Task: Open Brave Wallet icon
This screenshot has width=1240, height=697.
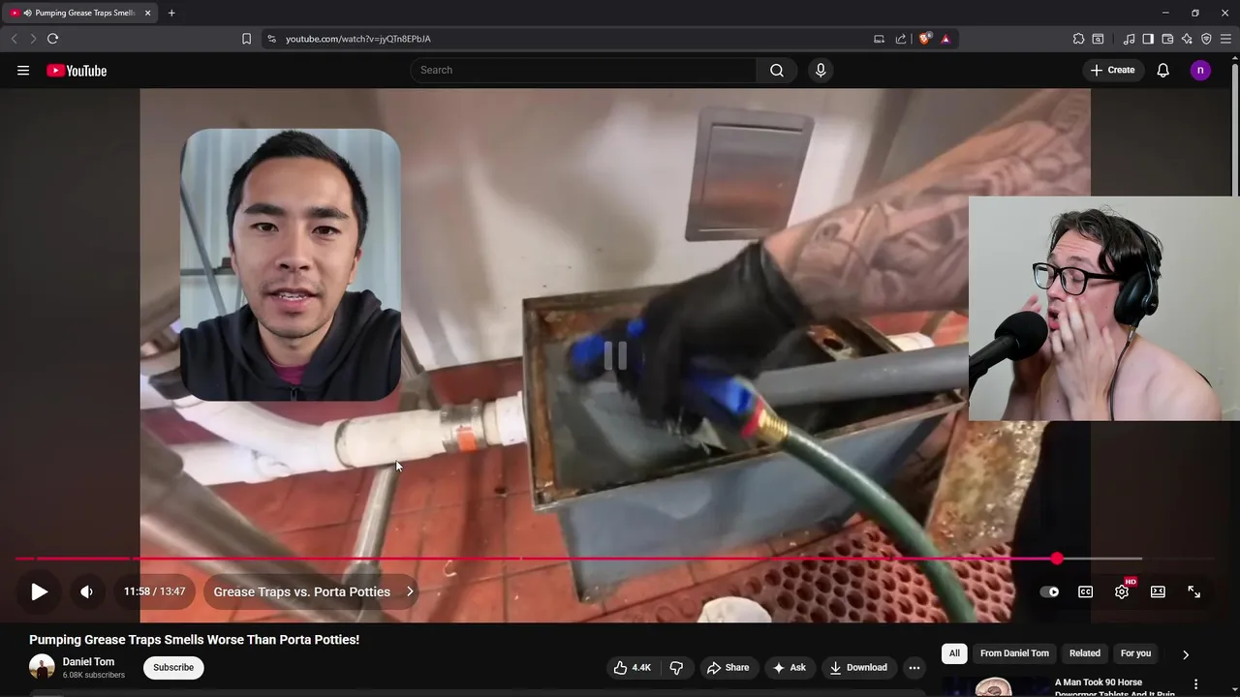Action: tap(1167, 39)
